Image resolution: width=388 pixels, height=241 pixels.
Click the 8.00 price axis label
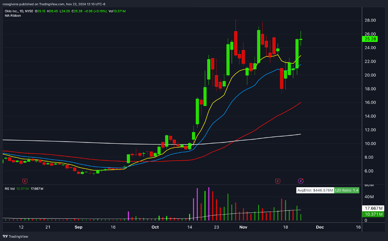369,157
